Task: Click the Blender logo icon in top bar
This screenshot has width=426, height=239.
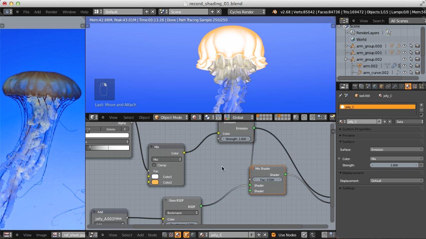Action: click(x=275, y=12)
